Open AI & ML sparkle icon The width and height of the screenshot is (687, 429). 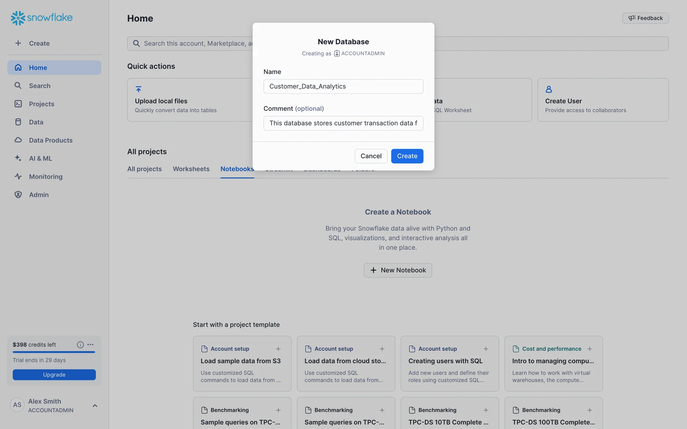coord(18,158)
